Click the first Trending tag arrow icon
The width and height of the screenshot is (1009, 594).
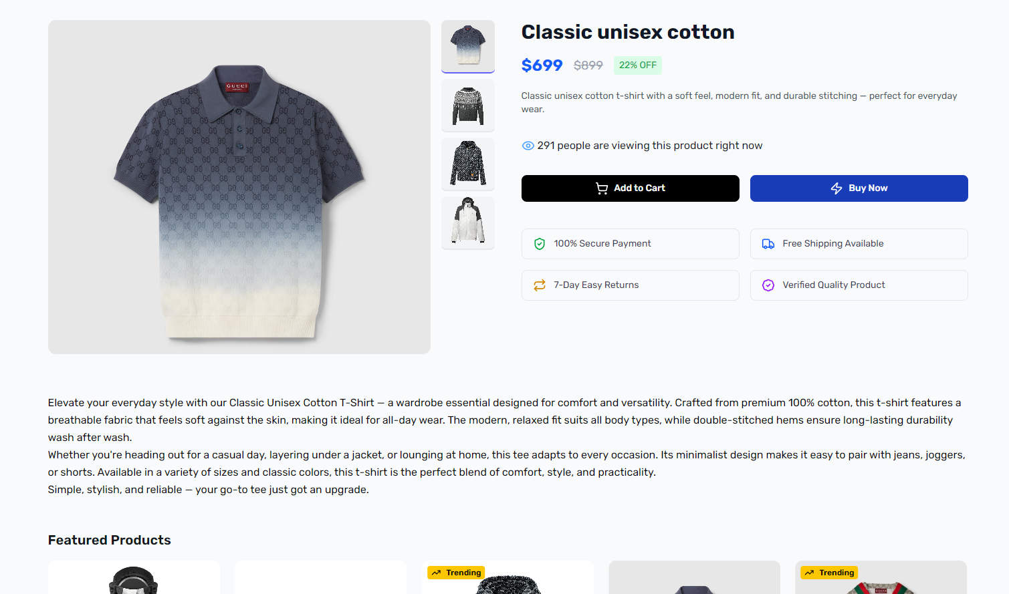437,573
